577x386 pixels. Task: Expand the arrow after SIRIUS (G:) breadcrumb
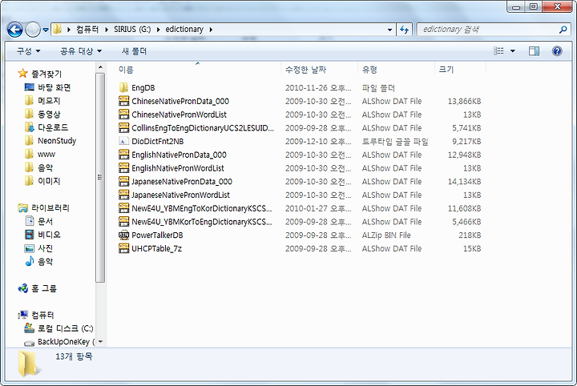point(158,30)
